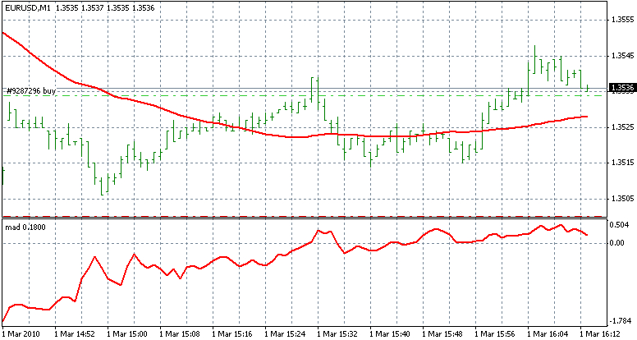This screenshot has height=340, width=637.
Task: Click the 1 Mar 15:56 time label
Action: 495,334
